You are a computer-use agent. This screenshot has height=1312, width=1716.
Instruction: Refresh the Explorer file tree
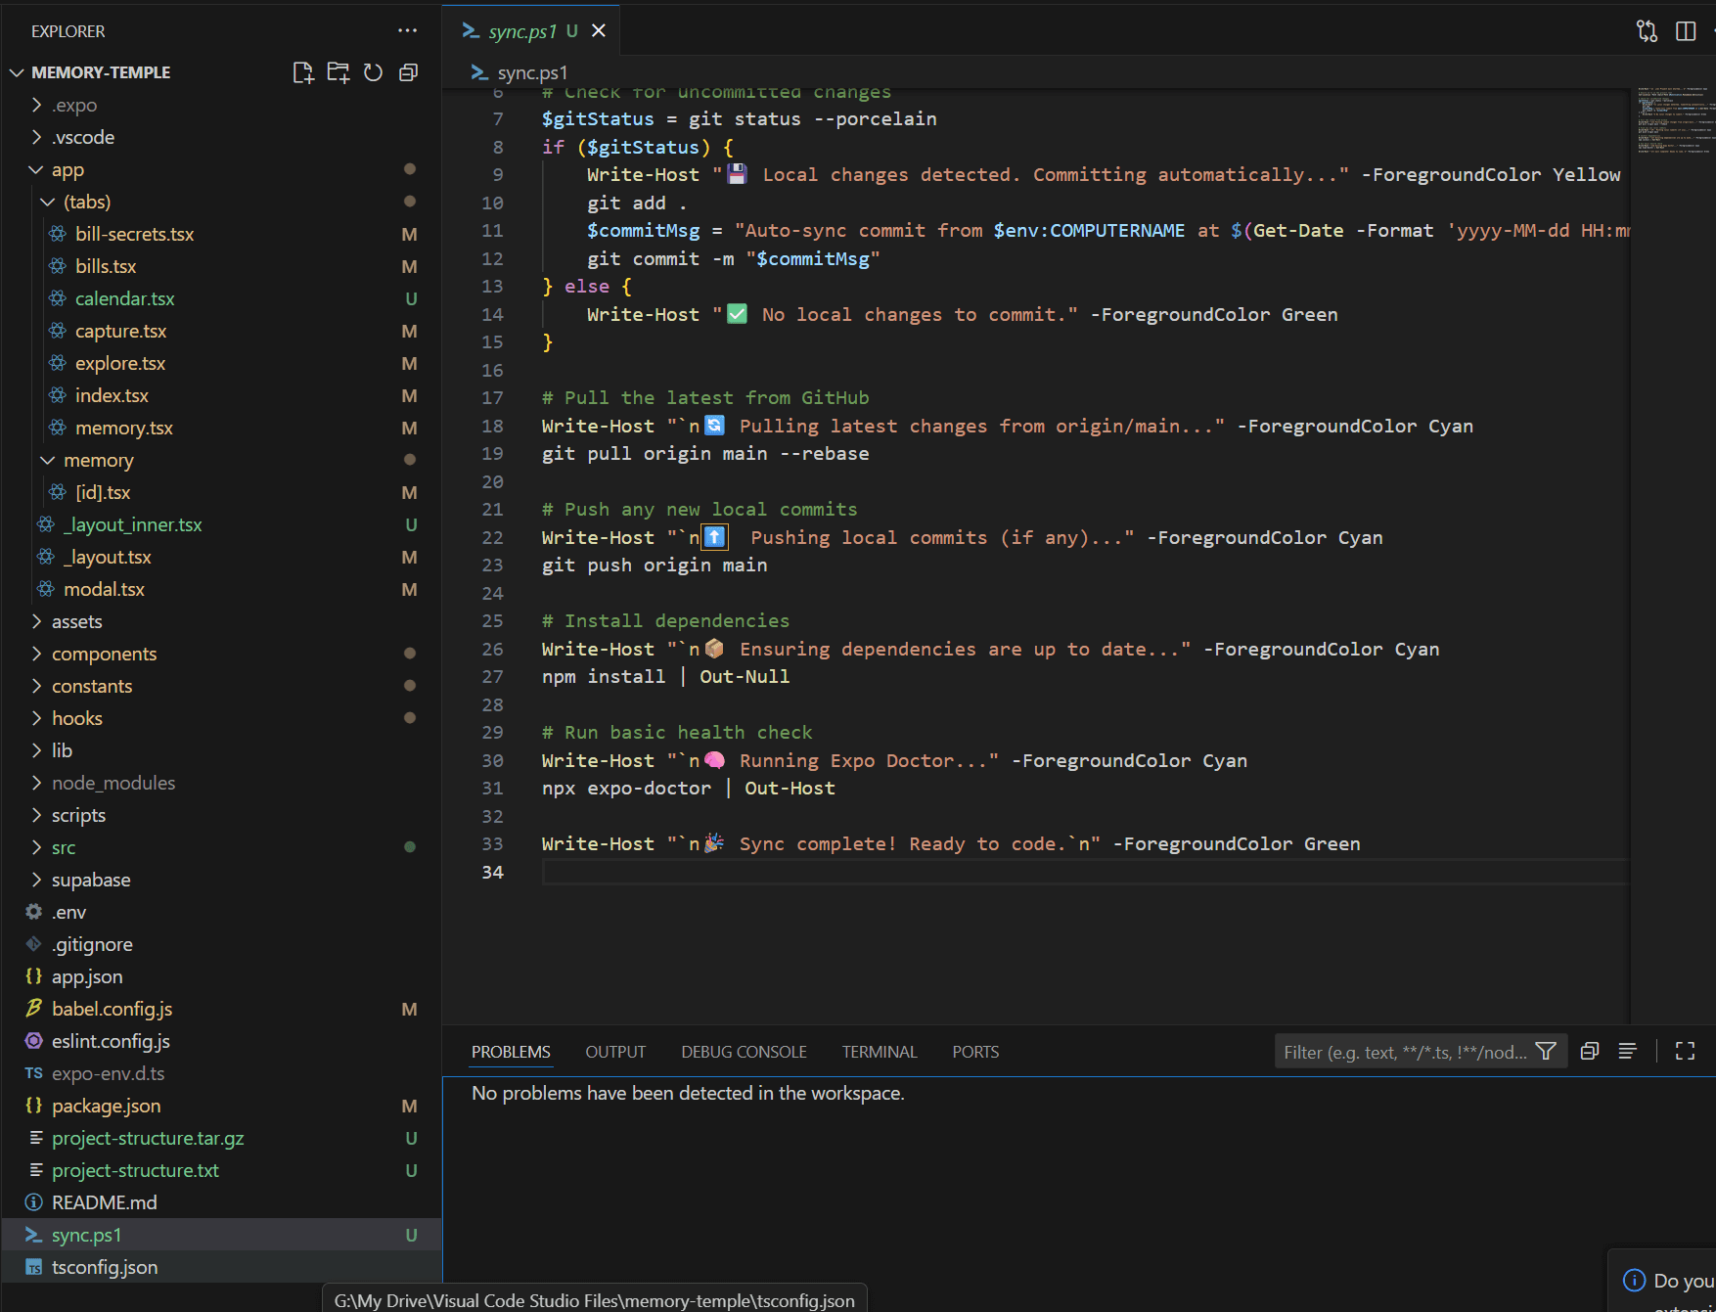pyautogui.click(x=373, y=72)
